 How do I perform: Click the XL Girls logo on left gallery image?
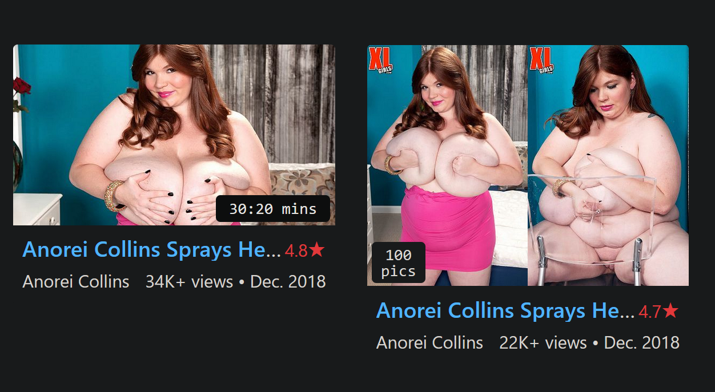380,60
